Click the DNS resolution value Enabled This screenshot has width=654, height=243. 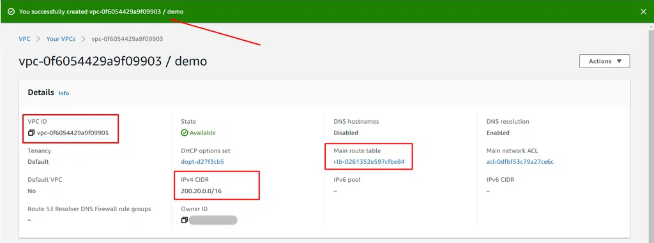tap(498, 133)
